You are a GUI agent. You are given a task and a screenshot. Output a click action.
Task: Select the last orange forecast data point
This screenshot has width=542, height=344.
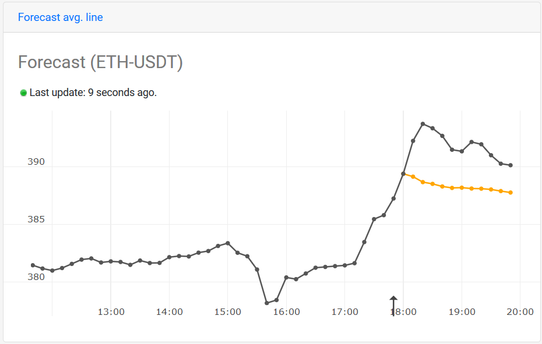coord(511,193)
